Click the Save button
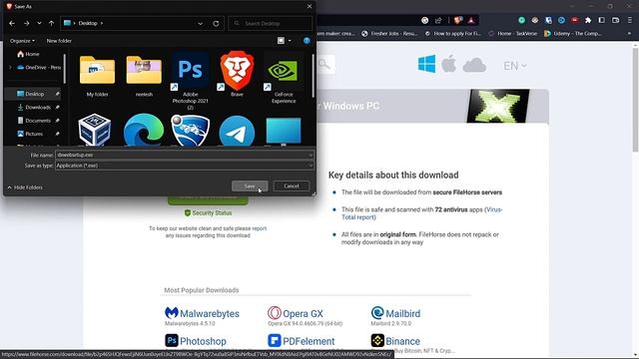639x359 pixels. (250, 186)
